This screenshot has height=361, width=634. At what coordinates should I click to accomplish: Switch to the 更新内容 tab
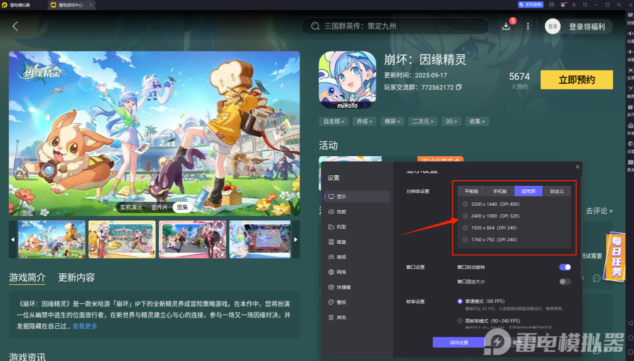click(76, 277)
